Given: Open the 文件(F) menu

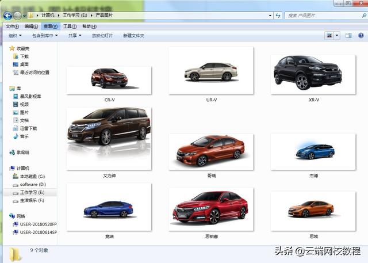Looking at the screenshot, I should point(12,26).
